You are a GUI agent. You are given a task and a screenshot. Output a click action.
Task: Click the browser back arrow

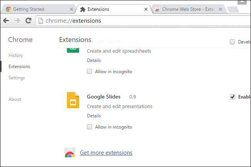click(x=6, y=20)
